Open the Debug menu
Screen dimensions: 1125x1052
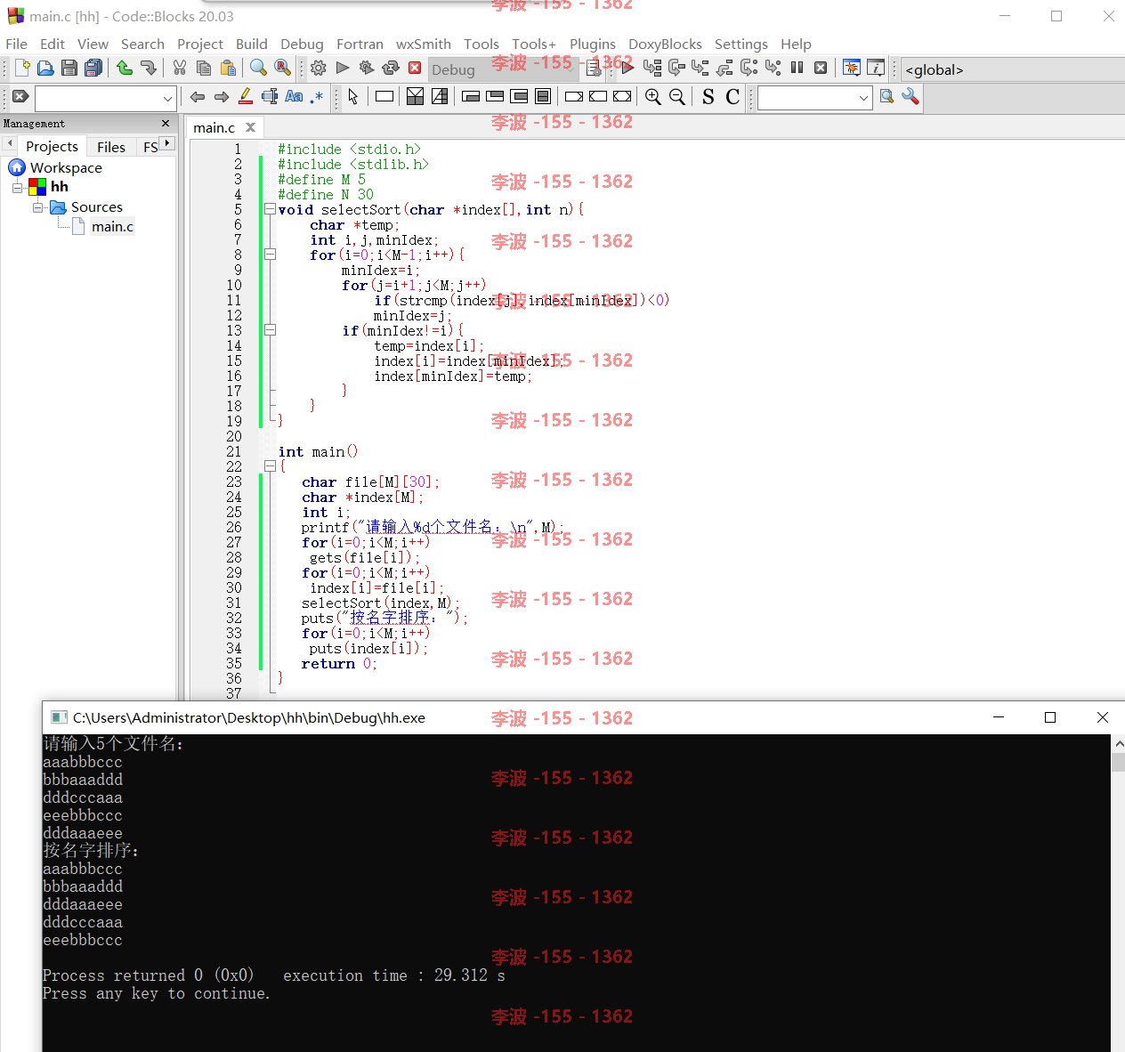(302, 44)
